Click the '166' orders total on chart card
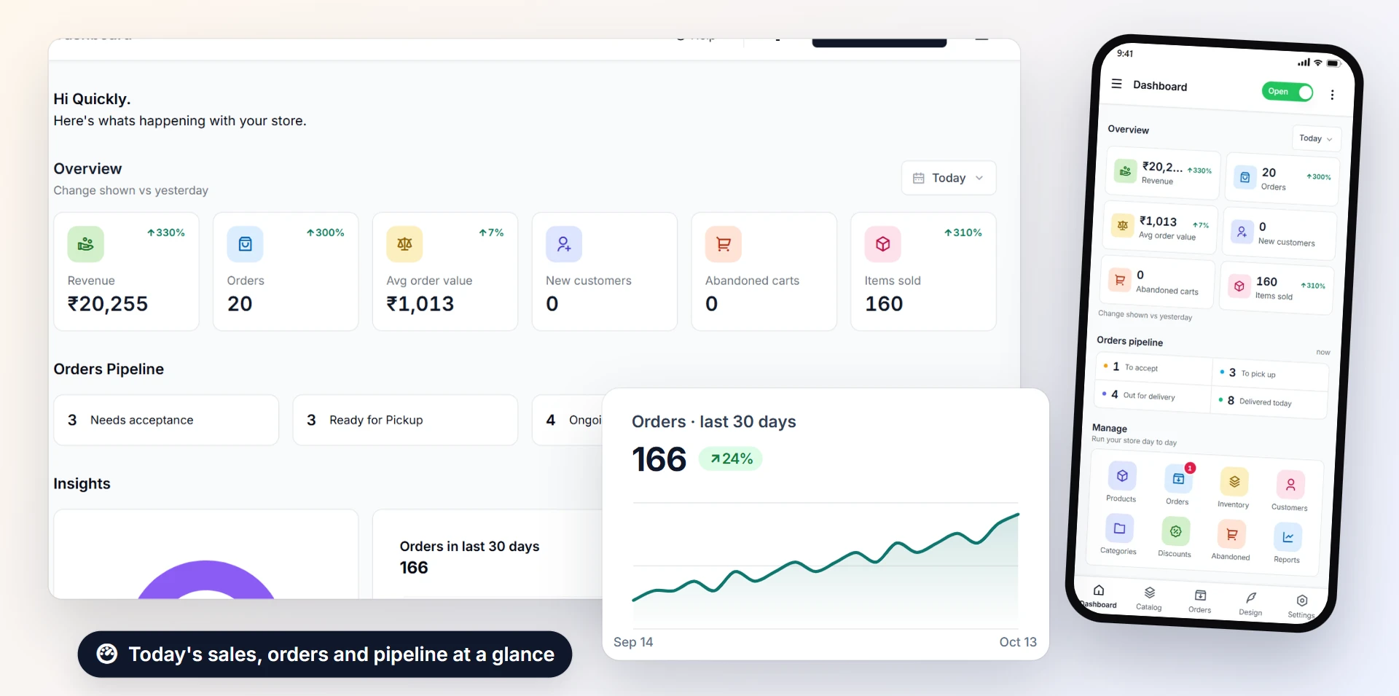Image resolution: width=1399 pixels, height=696 pixels. click(x=659, y=460)
